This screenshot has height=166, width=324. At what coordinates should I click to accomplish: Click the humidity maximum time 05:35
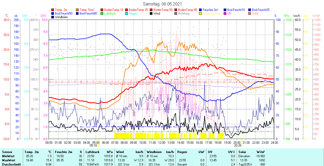coord(61,160)
